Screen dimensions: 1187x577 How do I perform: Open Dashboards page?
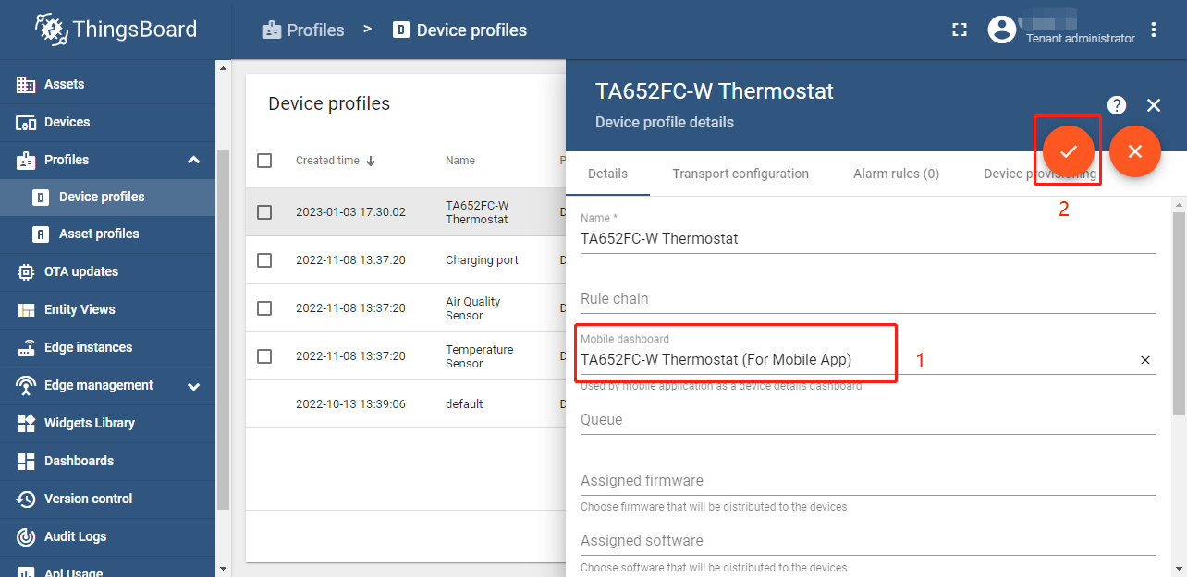point(107,461)
